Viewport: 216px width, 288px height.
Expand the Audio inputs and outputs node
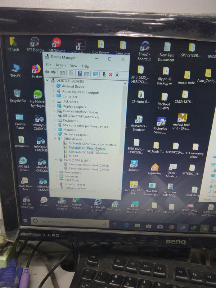53,91
